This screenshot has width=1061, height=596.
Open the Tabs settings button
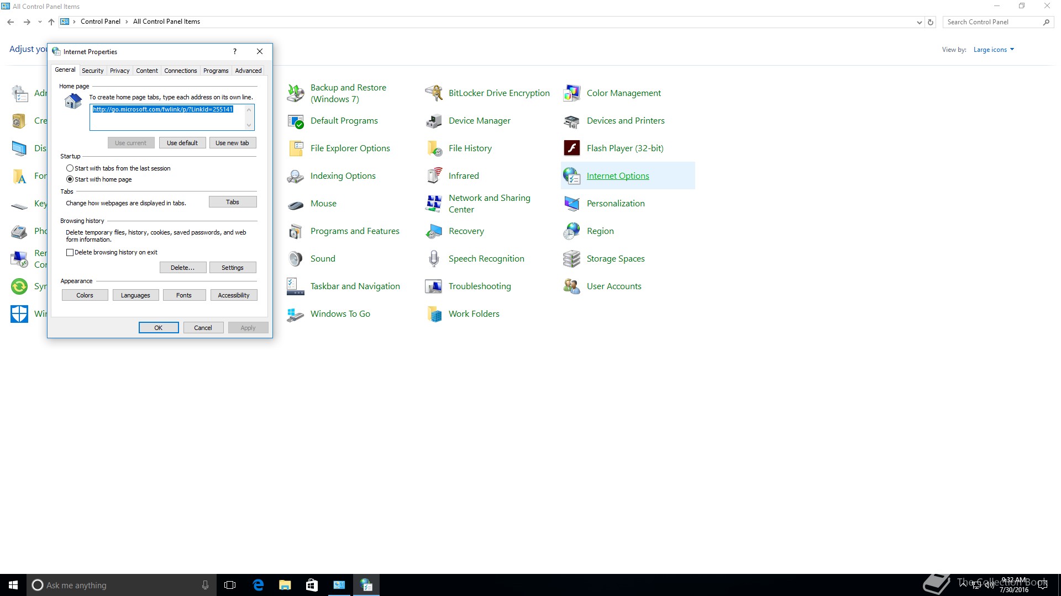[233, 202]
